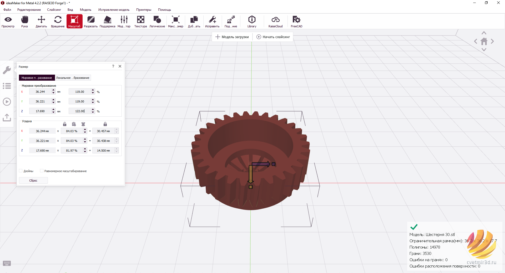
Task: Click the Сброс reset button
Action: tap(33, 181)
